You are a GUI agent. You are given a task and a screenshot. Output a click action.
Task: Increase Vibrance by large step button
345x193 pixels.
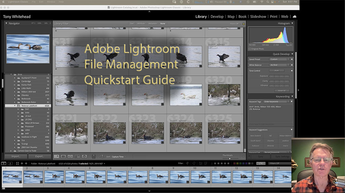click(x=287, y=85)
